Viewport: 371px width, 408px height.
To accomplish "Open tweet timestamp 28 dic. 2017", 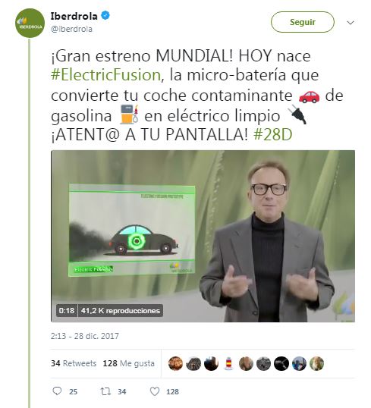I will click(85, 336).
